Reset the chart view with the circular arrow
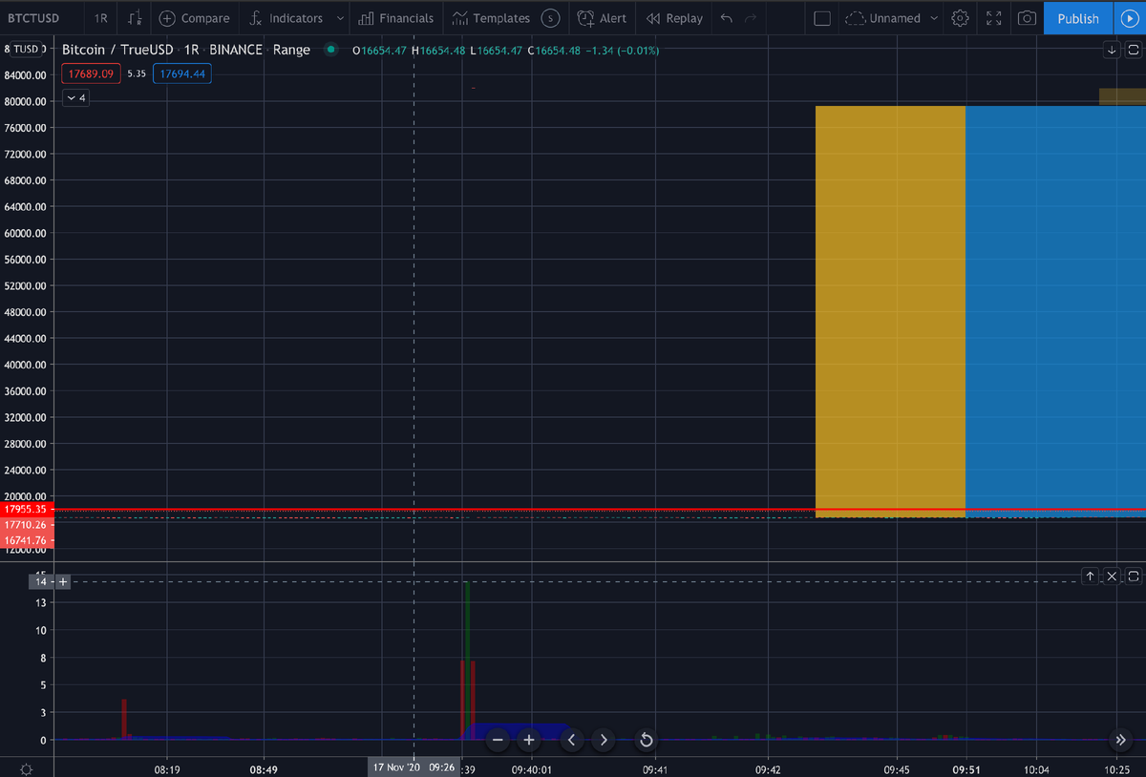This screenshot has height=777, width=1146. 646,740
